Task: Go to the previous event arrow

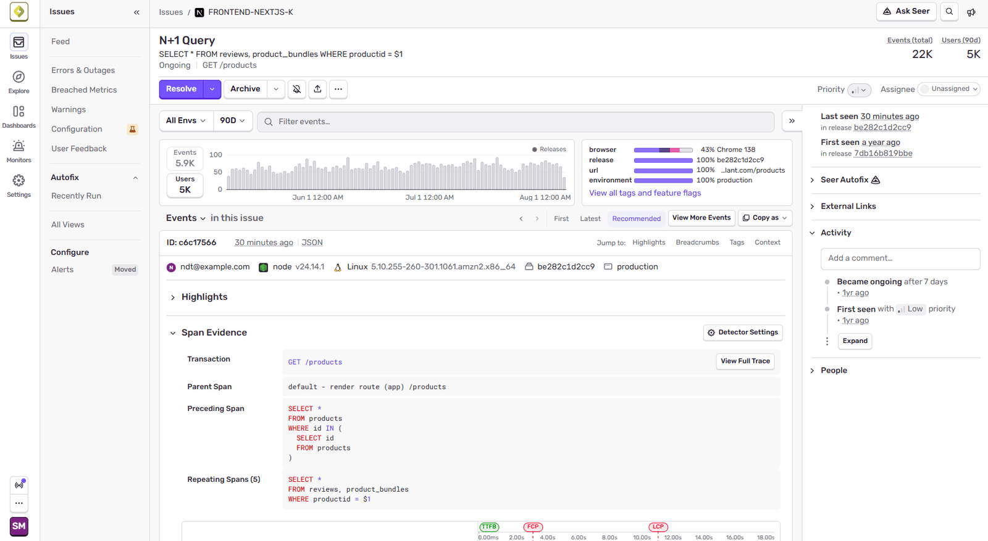Action: pyautogui.click(x=521, y=218)
